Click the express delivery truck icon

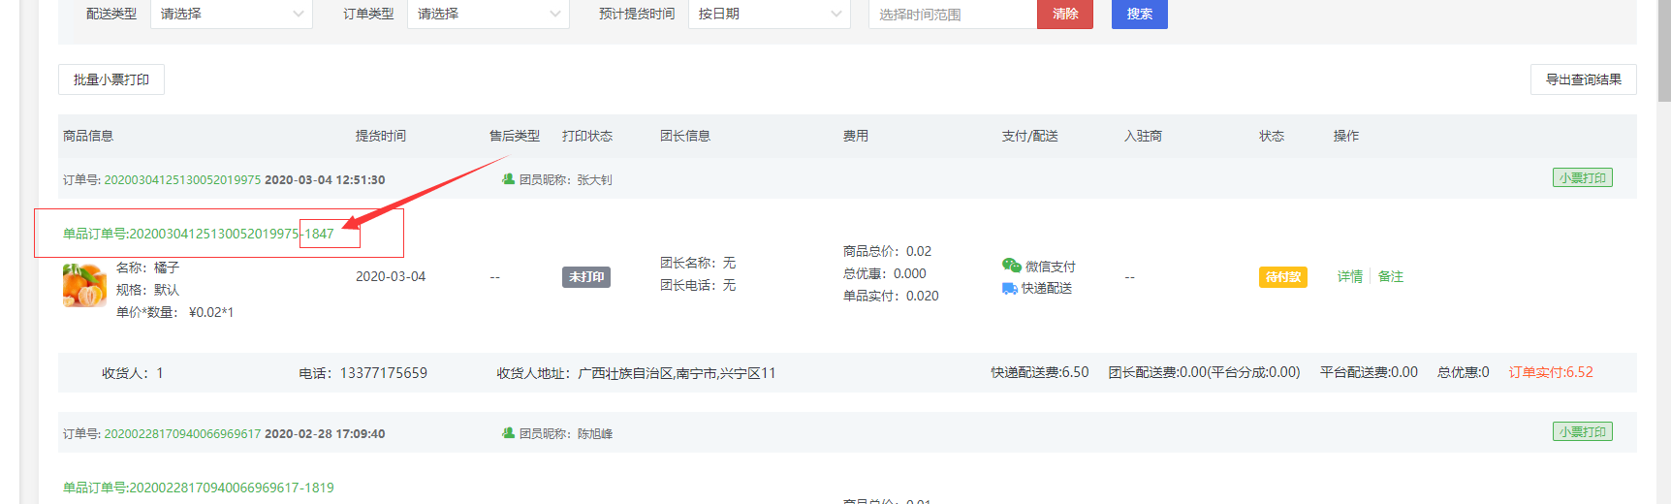1010,288
